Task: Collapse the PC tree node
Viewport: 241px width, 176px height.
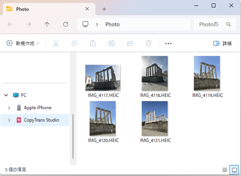Action: pos(6,95)
